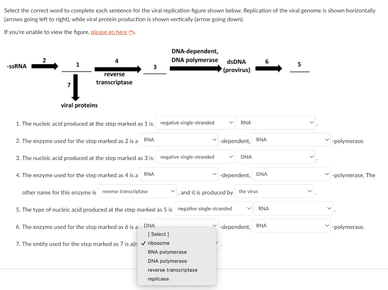Open sentence 1 'negative single-stranded' dropdown
This screenshot has height=290, width=388.
point(195,123)
